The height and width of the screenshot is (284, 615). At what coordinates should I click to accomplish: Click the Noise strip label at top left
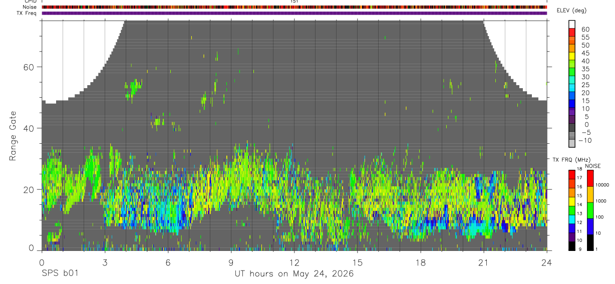(30, 7)
